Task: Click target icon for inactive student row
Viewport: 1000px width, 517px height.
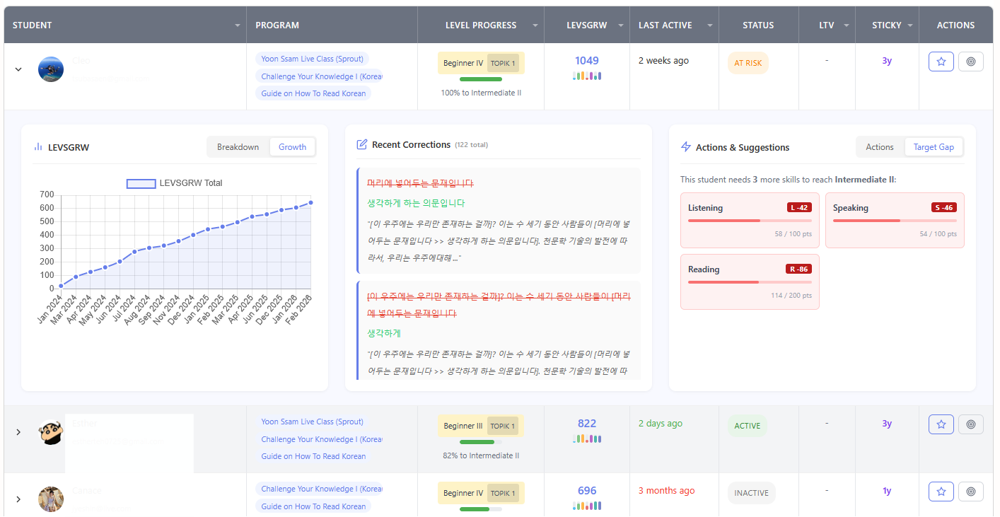Action: coord(970,492)
